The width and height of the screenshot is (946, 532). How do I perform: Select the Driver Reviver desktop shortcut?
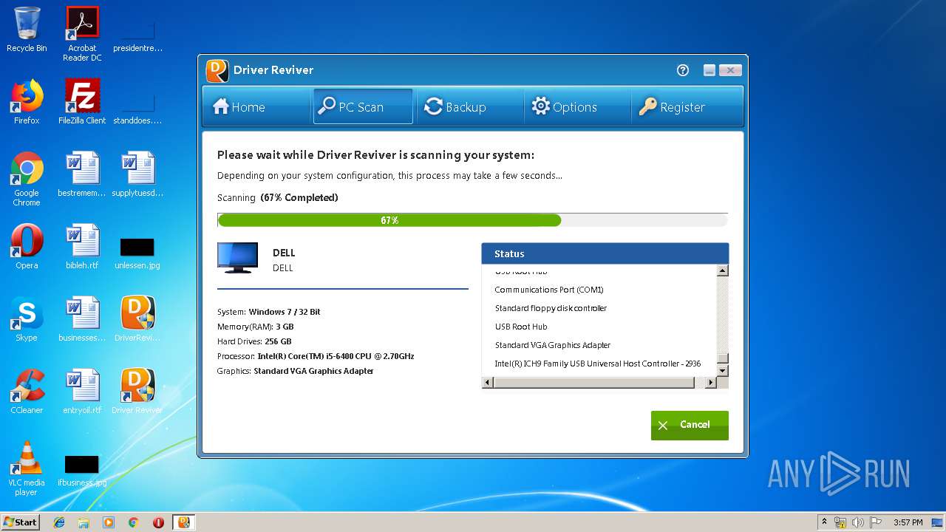pyautogui.click(x=137, y=392)
